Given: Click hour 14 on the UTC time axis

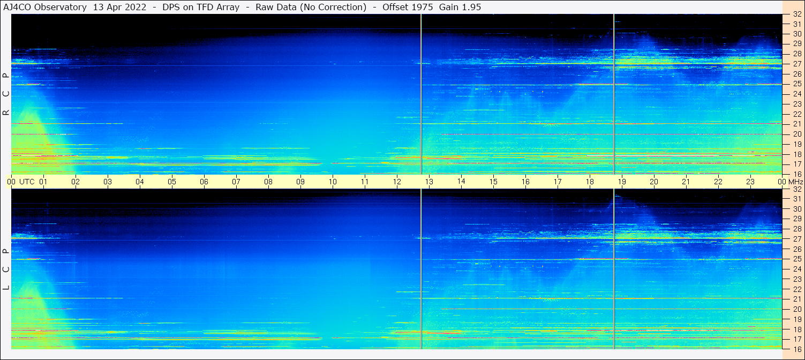Looking at the screenshot, I should pyautogui.click(x=461, y=182).
